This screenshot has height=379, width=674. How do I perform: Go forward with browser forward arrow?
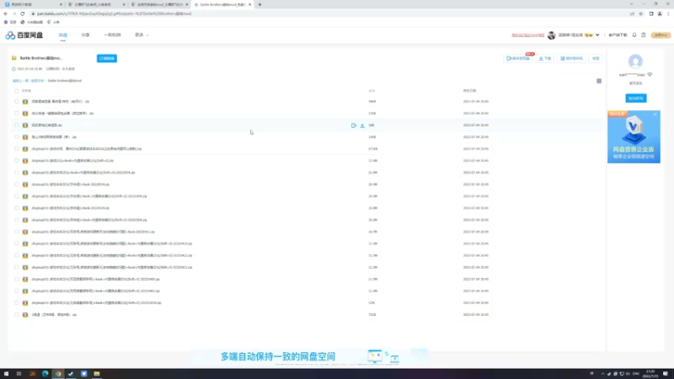[x=14, y=13]
